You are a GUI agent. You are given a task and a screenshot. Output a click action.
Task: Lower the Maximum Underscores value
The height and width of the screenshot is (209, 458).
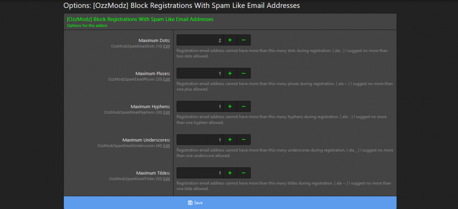pyautogui.click(x=243, y=140)
